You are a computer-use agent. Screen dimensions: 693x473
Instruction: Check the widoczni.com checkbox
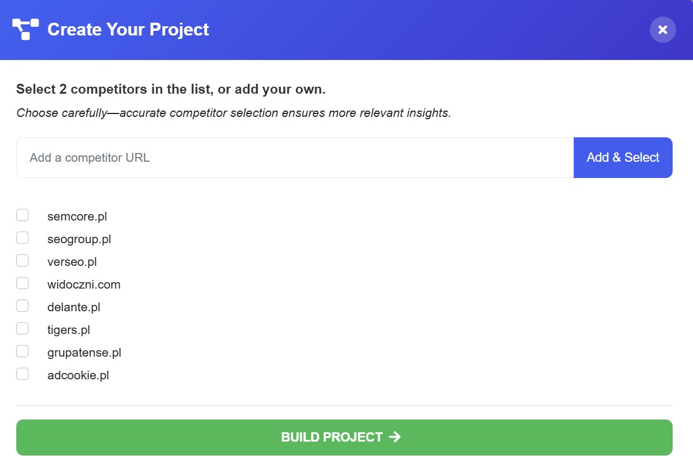point(23,283)
